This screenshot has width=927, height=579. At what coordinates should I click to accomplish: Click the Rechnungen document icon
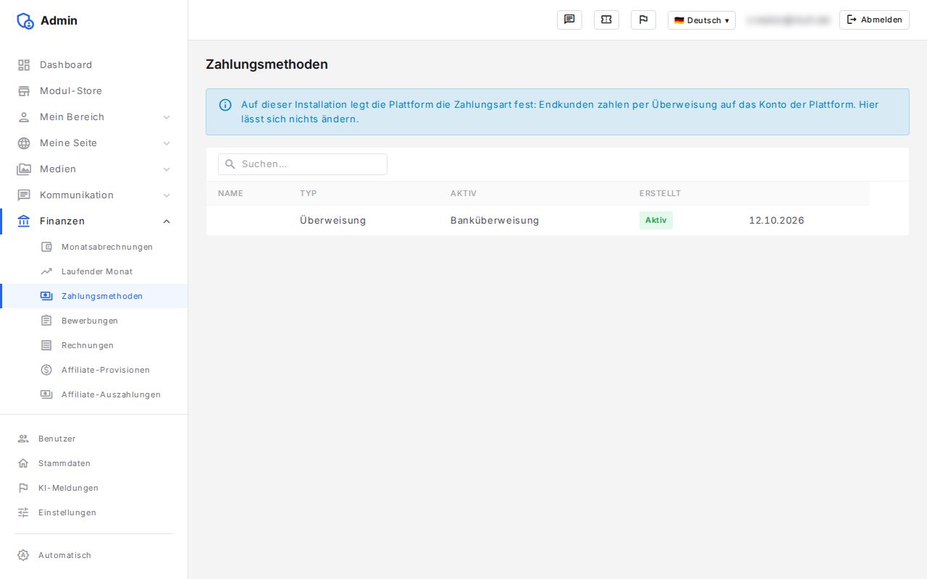[46, 345]
